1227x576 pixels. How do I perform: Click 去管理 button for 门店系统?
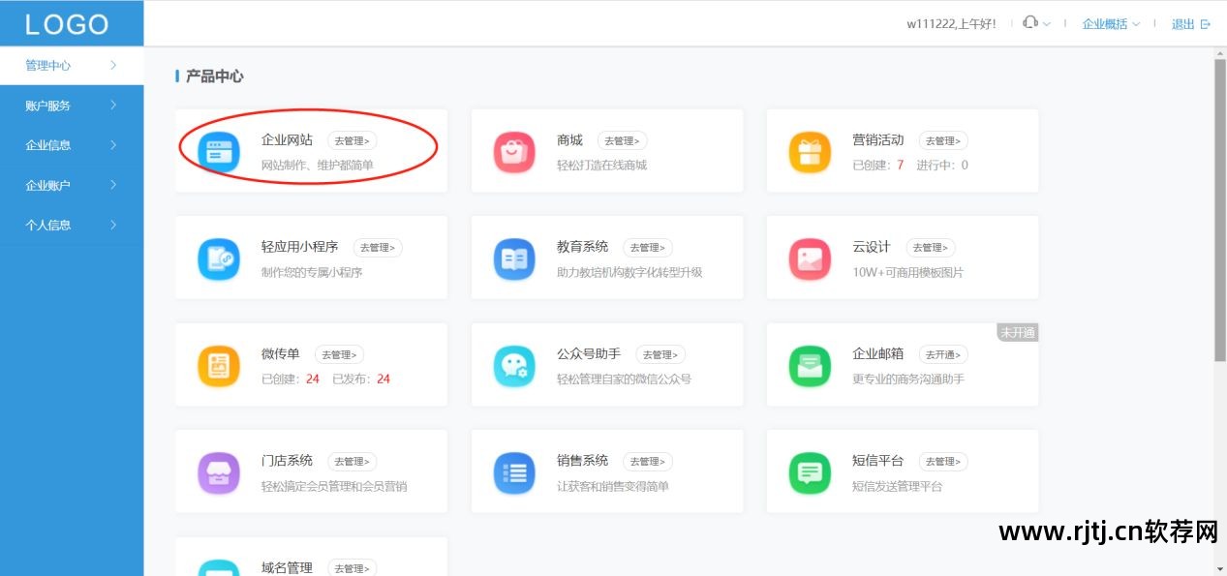click(352, 462)
